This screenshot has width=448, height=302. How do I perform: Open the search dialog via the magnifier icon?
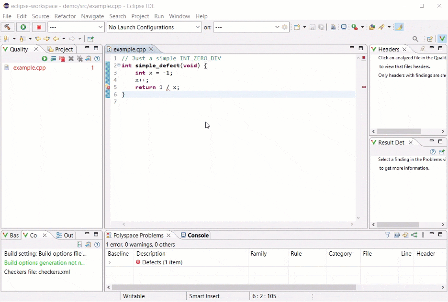coord(415,39)
